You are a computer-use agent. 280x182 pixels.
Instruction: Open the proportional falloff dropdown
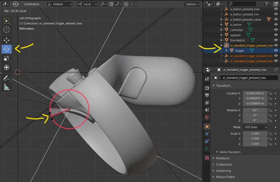click(133, 4)
